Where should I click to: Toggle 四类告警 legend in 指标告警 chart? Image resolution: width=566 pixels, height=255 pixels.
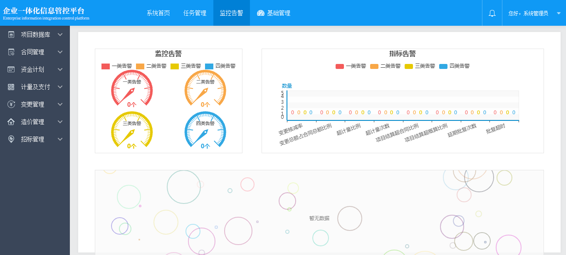point(455,66)
